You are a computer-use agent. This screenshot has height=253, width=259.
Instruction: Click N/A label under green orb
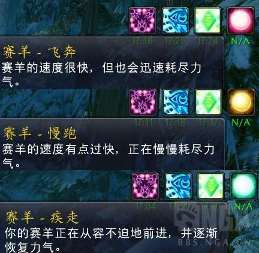pyautogui.click(x=243, y=206)
